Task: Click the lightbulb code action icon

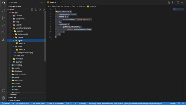Action: pos(56,12)
